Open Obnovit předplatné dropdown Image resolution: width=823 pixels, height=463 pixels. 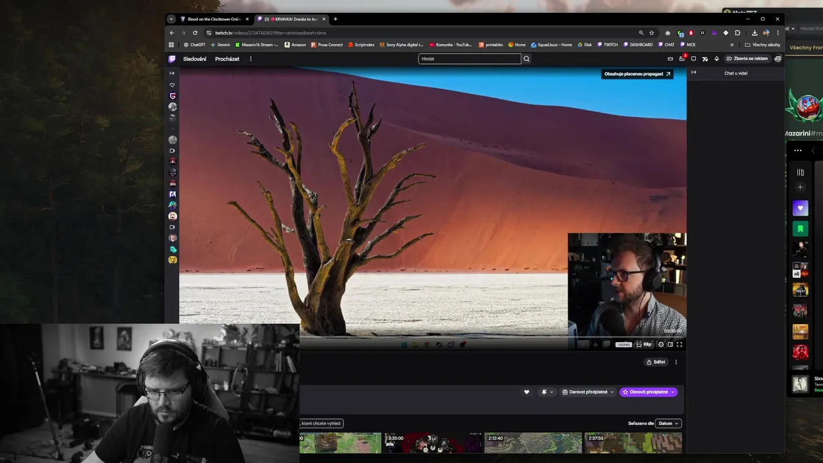tap(649, 392)
